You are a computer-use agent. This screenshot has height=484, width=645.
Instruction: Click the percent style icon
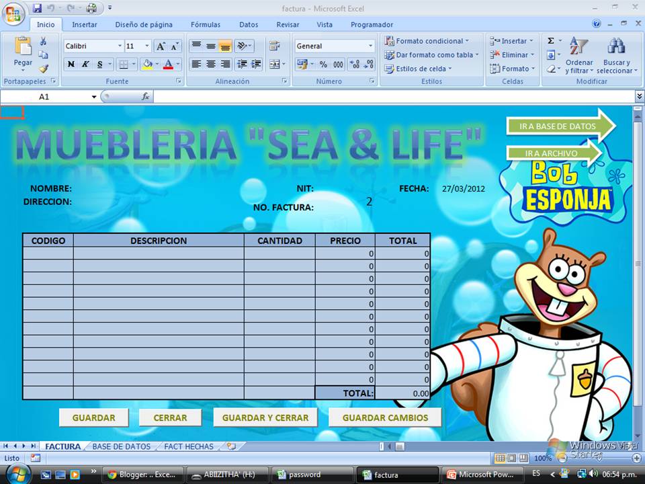click(323, 65)
